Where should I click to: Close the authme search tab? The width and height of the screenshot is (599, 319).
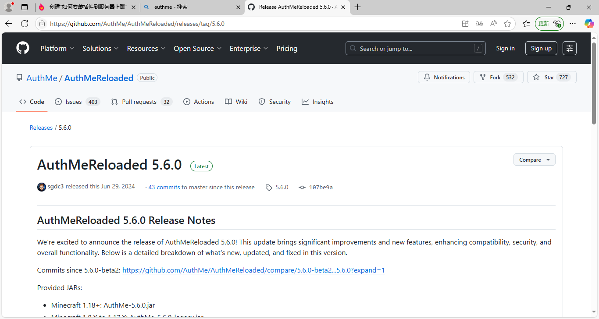click(x=238, y=7)
